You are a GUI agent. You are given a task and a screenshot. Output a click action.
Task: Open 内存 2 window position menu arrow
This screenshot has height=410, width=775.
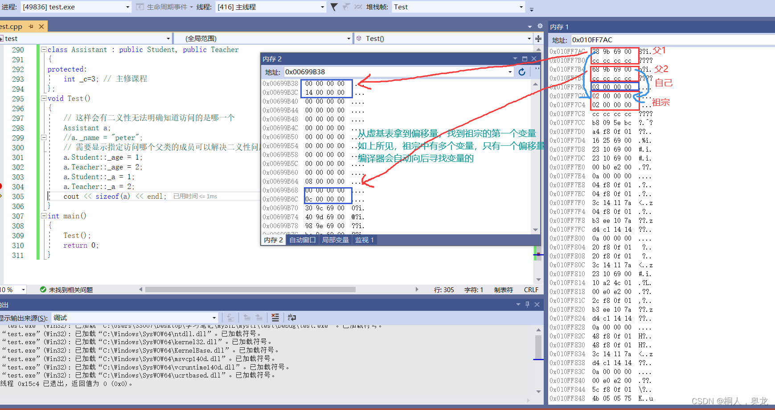point(515,59)
